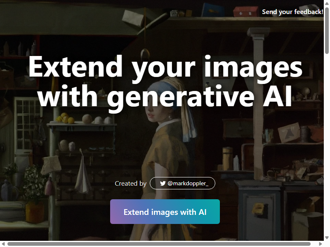Click the vertical scrollbar thumb
Screen dimensions: 330x247
pos(327,30)
